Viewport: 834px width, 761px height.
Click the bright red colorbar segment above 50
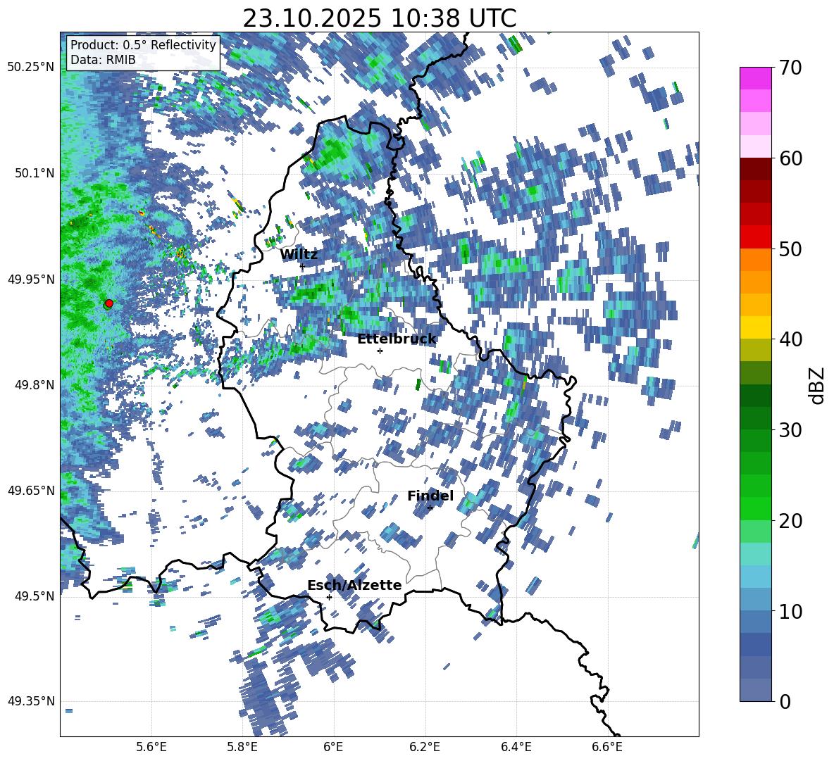[755, 237]
